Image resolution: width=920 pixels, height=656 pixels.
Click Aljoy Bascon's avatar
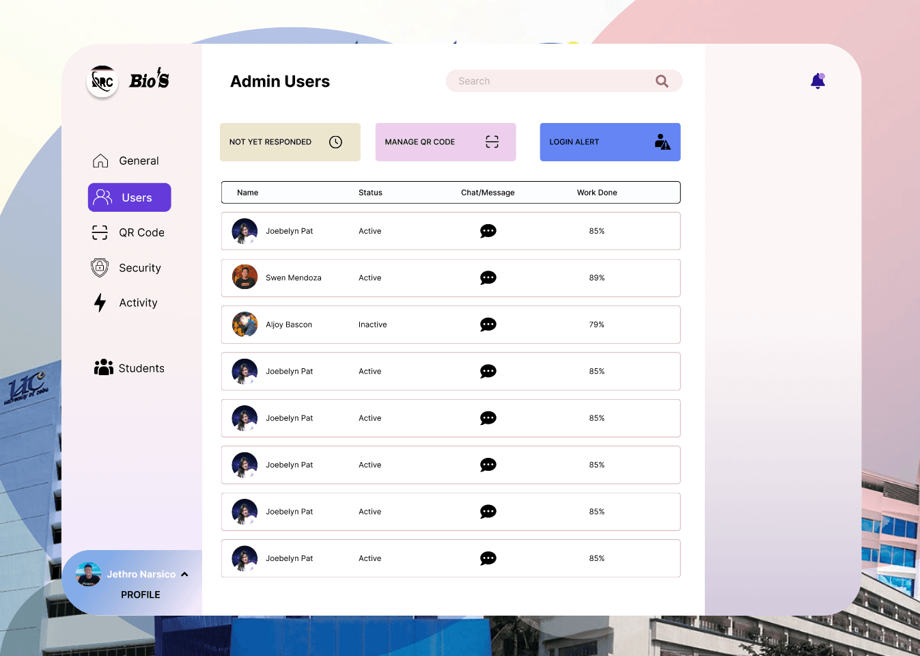pyautogui.click(x=245, y=325)
